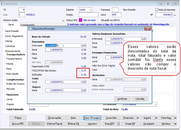This screenshot has width=181, height=130.
Task: Expand the Frete Neg. dropdown arrow
Action: [175, 118]
